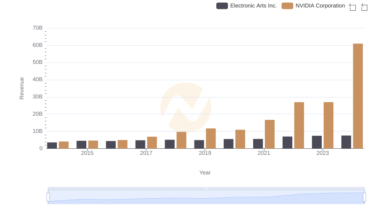The image size is (373, 215).
Task: Click the Electronic Arts bar for 2021
Action: (258, 144)
